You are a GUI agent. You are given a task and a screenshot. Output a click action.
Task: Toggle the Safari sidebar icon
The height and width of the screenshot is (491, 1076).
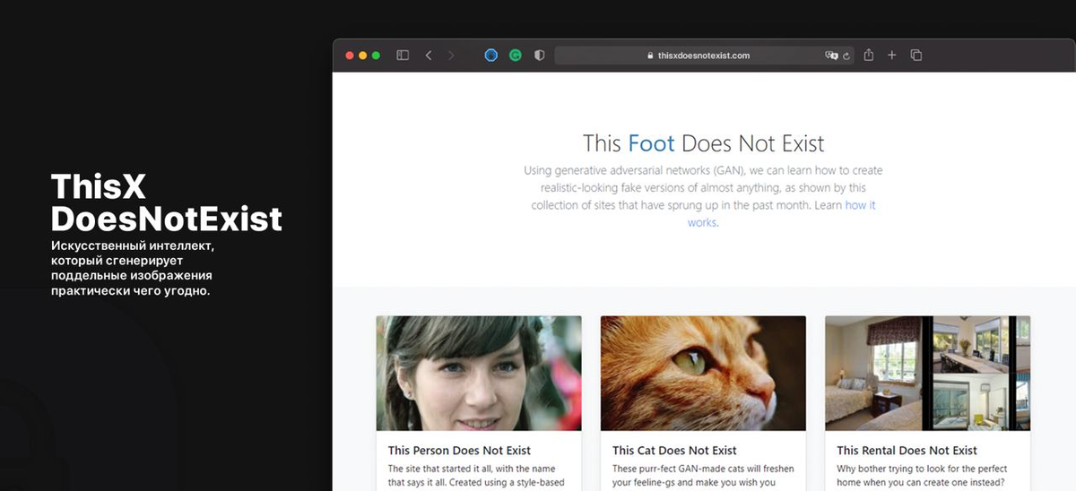(x=403, y=56)
